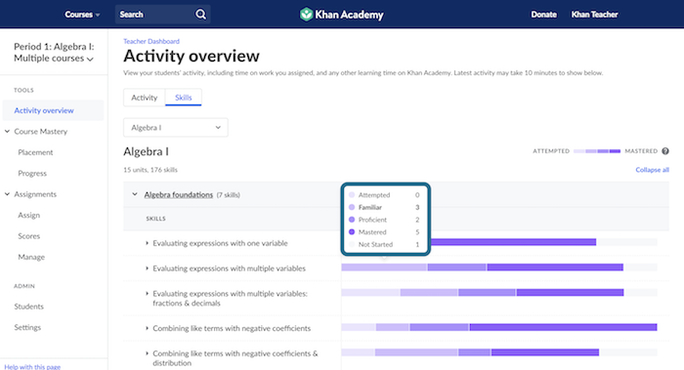Click the Teacher Dashboard breadcrumb

coord(151,41)
